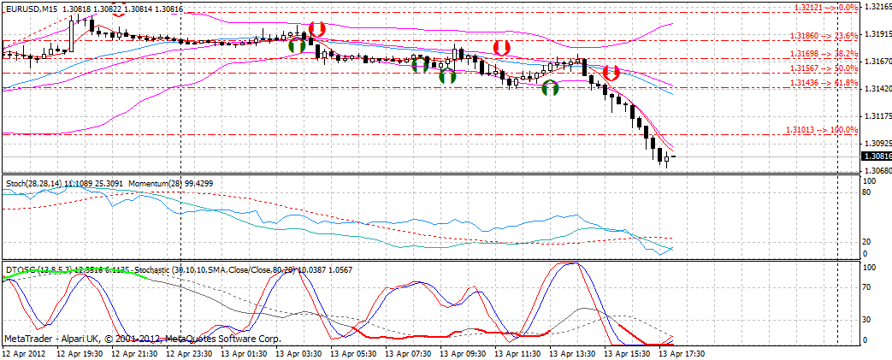Click the DTOSC (13,8,5,3) indicator label

(38, 269)
